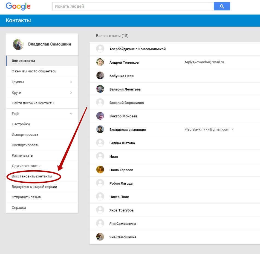Image resolution: width=260 pixels, height=254 pixels.
Task: Click Отправить отзыв
Action: (x=42, y=197)
